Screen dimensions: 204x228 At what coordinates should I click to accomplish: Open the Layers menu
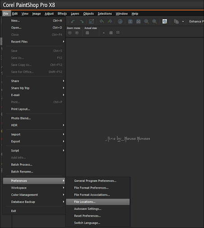click(75, 13)
